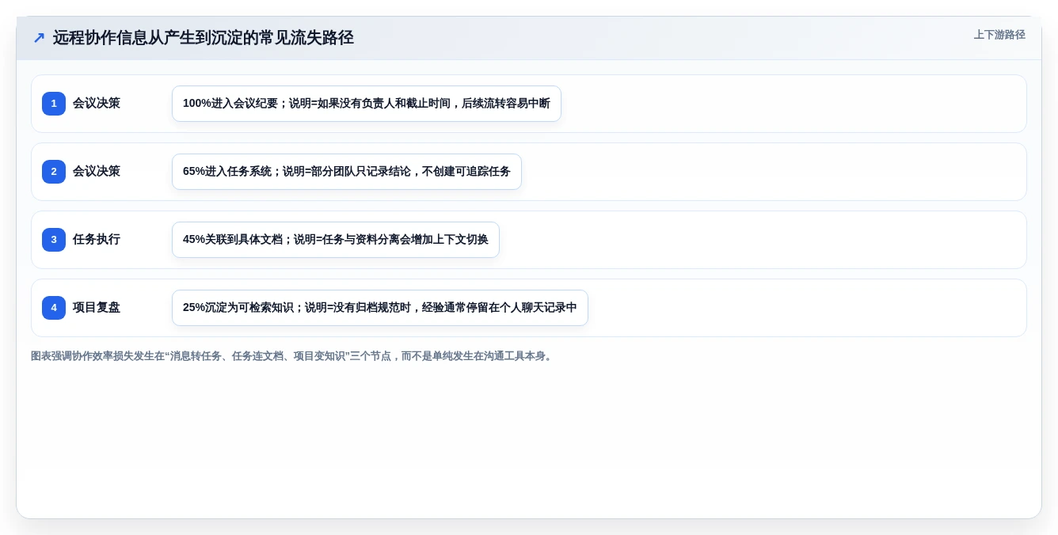
Task: Click the title 远程协作信息从产生到沉淀的常见流失路径
Action: coord(203,38)
